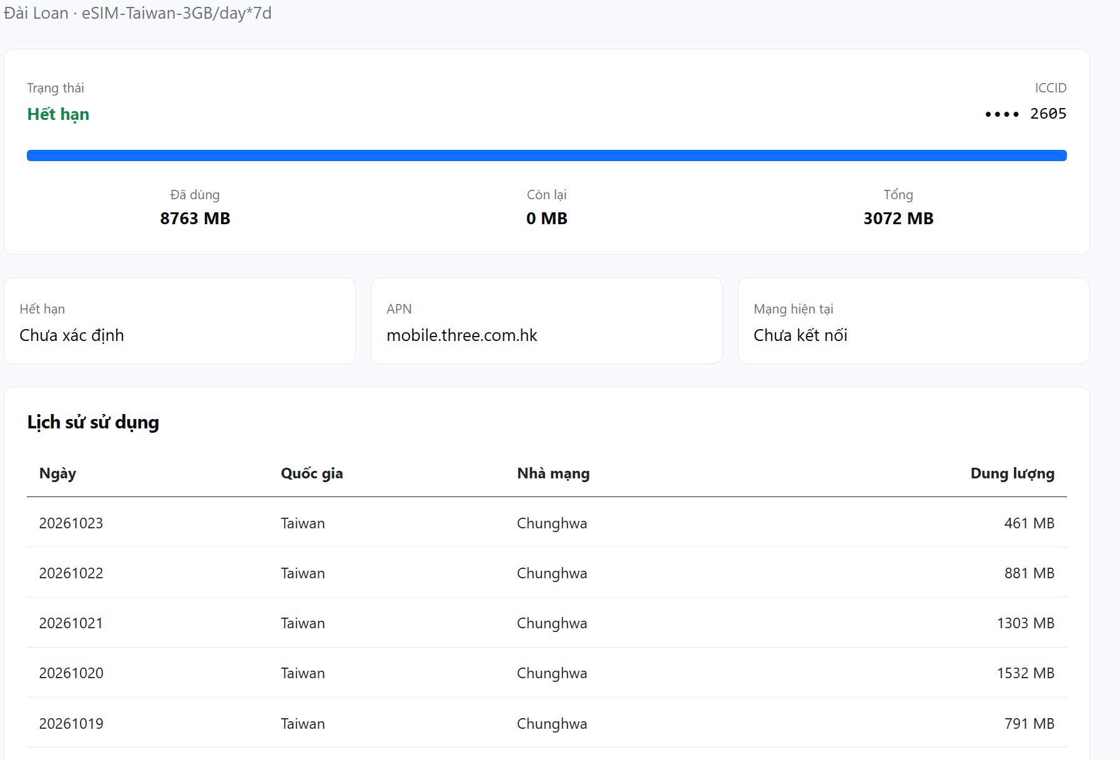Click the Dung lượng column header
Image resolution: width=1120 pixels, height=760 pixels.
(1012, 473)
